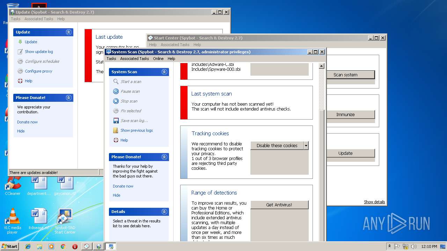The image size is (447, 251).
Task: Open Online menu in System Scan
Action: 158,59
